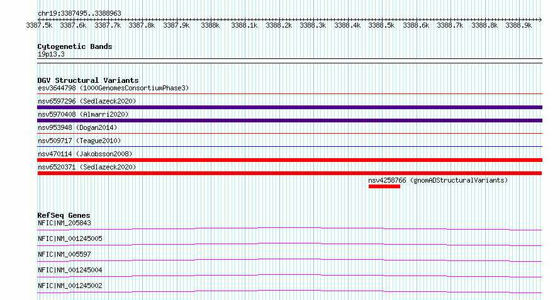The width and height of the screenshot is (560, 300).
Task: Click the chr19:3387495..3388963 region label
Action: [79, 13]
